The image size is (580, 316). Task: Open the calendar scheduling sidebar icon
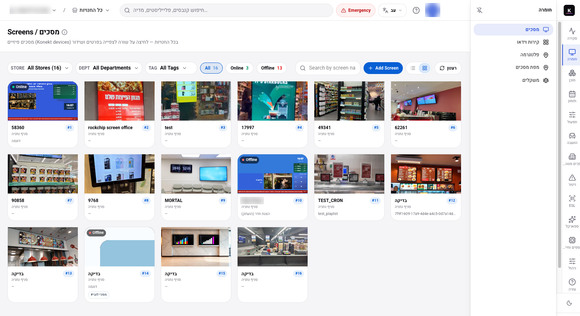tap(572, 96)
